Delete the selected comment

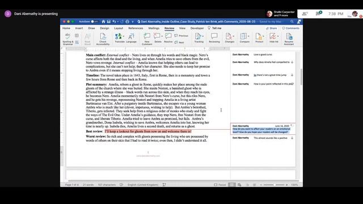158,38
